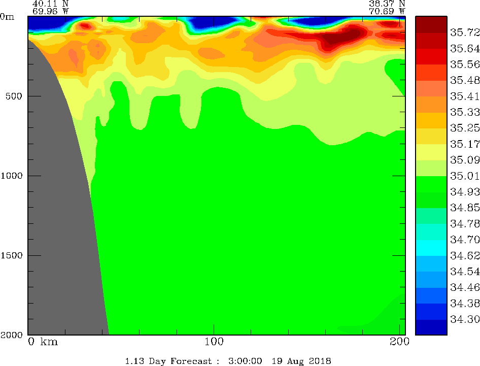480x366 pixels.
Task: Select the darkest red colorbar swatch
Action: [x=431, y=24]
